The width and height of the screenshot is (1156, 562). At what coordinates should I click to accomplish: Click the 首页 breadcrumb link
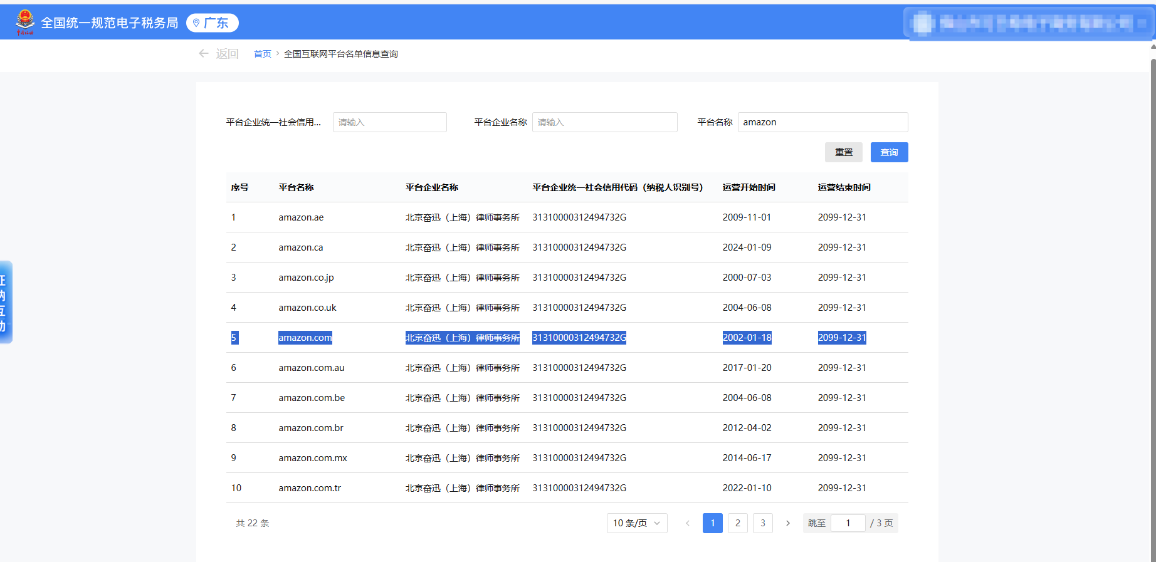(x=262, y=54)
